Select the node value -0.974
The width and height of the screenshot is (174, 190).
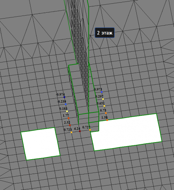[x=60, y=95]
